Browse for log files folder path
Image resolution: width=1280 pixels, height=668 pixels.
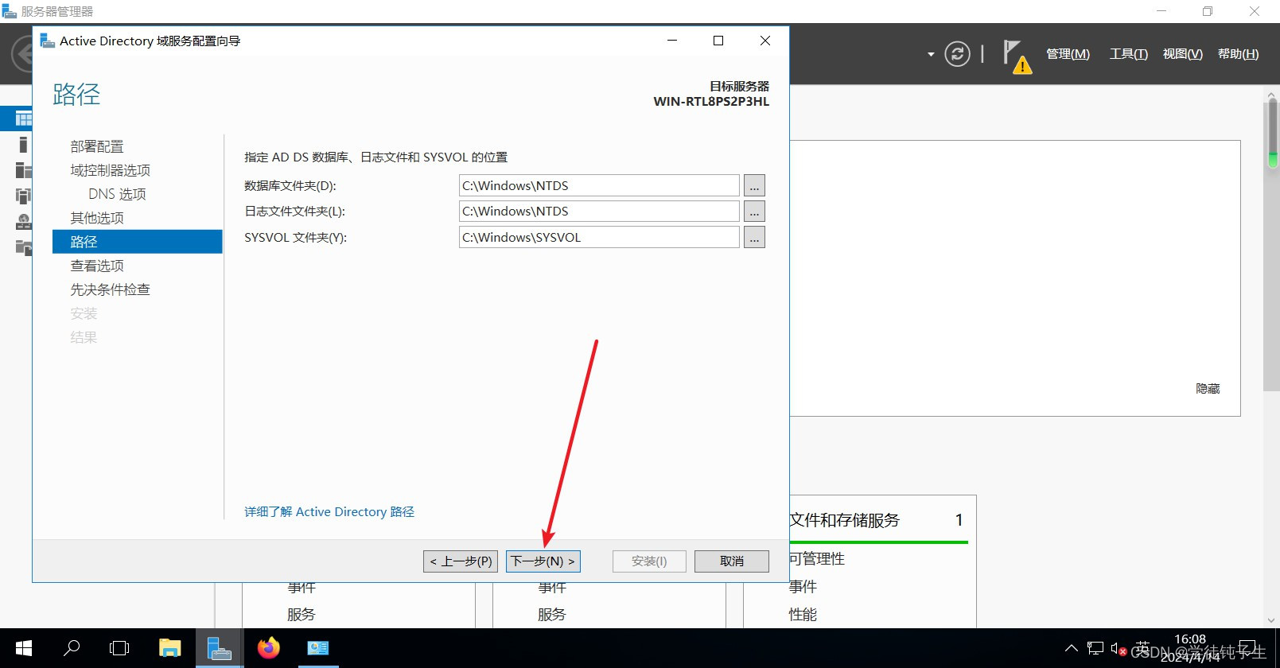754,212
